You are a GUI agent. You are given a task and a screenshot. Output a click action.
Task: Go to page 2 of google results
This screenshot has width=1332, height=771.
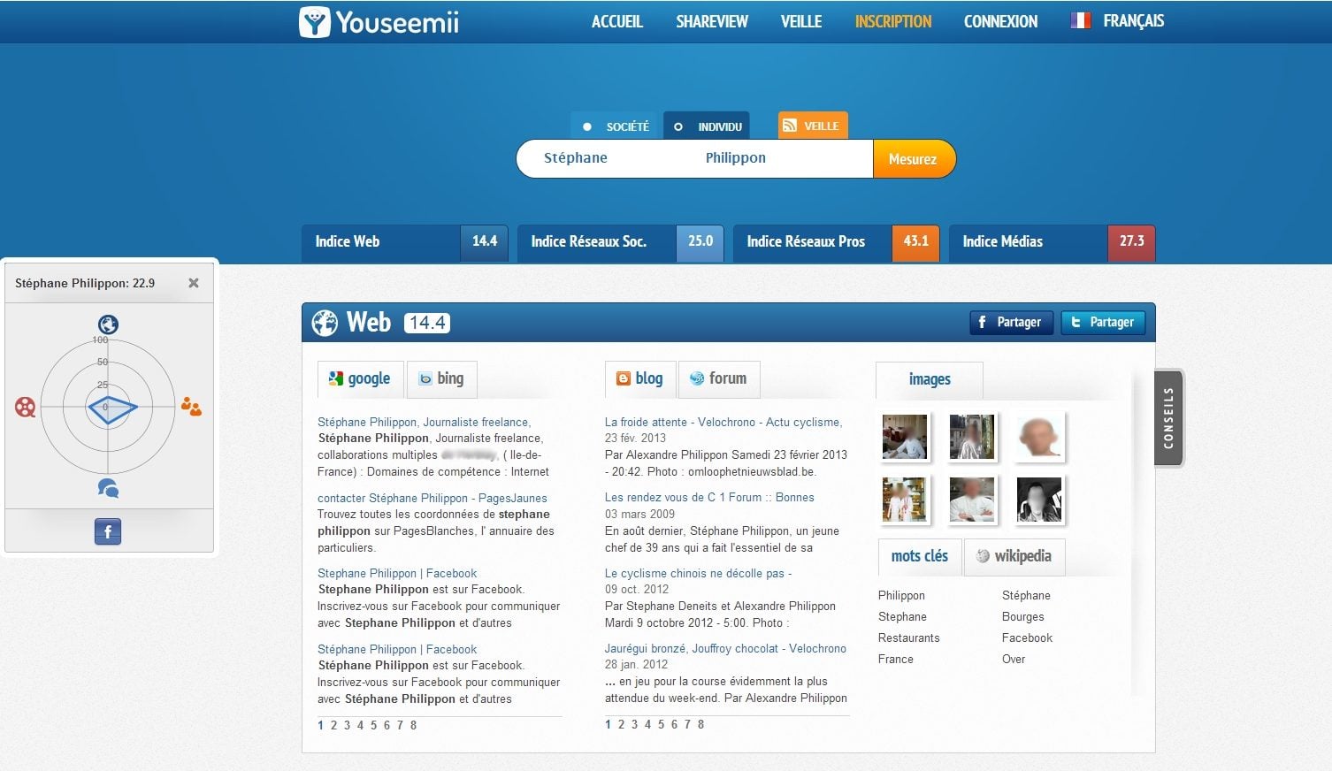(333, 725)
